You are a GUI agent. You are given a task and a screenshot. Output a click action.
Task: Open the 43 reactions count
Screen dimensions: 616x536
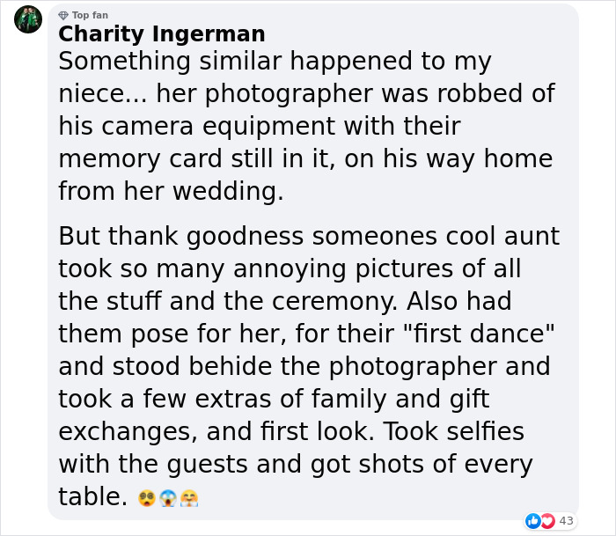pos(566,521)
